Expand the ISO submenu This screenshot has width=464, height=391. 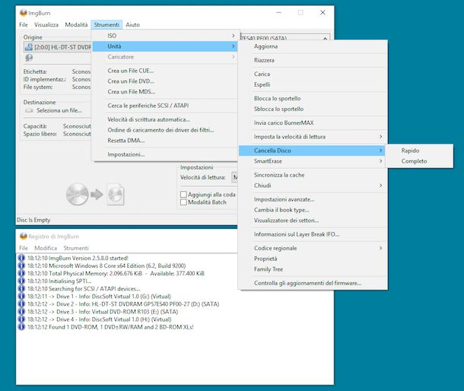[165, 36]
